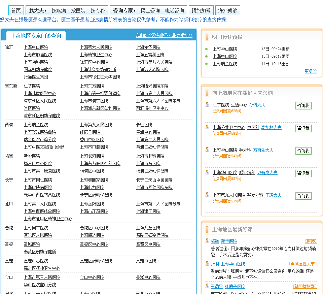Open the [输卵管堵塞] disease tag
Viewport: 323px width, 294px height.
[x=305, y=286]
